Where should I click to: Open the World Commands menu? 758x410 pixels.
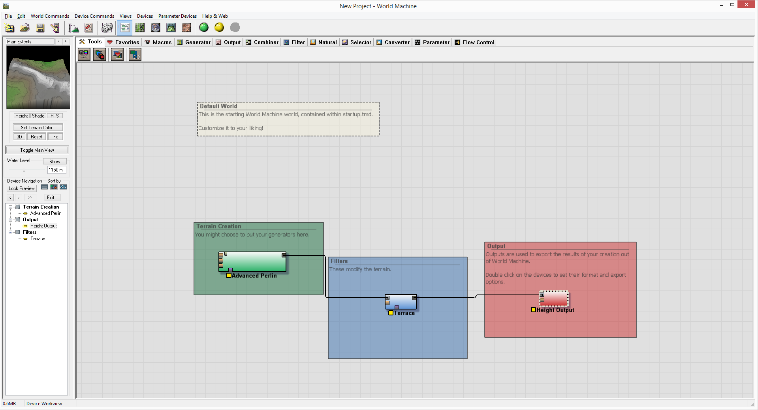[x=50, y=16]
